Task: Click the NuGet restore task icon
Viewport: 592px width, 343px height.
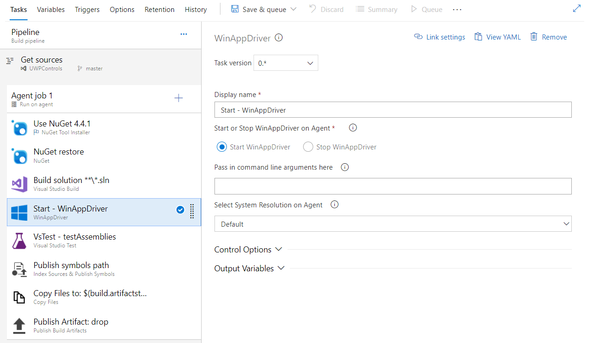Action: pos(20,157)
